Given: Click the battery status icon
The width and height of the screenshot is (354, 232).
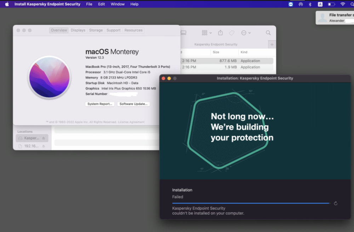Looking at the screenshot, I should tap(331, 4).
